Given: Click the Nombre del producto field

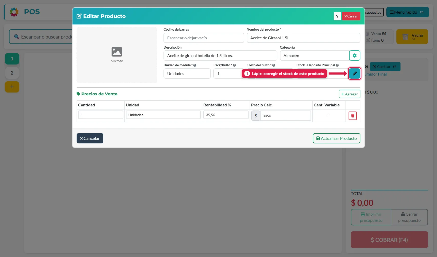Looking at the screenshot, I should point(303,38).
